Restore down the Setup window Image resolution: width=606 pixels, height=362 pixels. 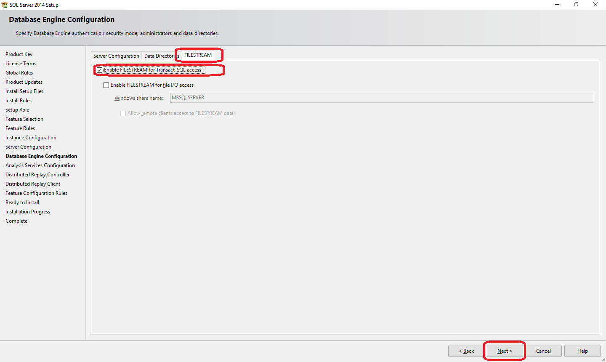click(576, 5)
